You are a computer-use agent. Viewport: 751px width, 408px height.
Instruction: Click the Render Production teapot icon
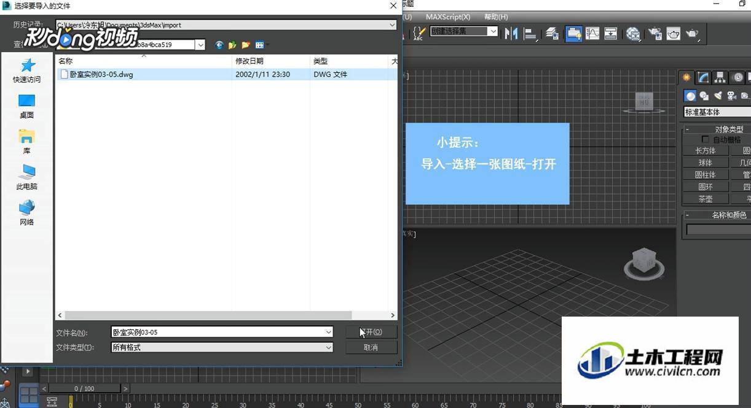point(693,34)
